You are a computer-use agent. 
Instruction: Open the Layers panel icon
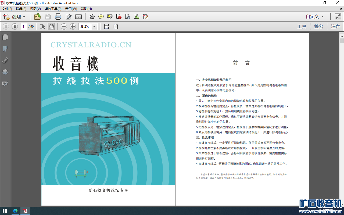(5, 72)
